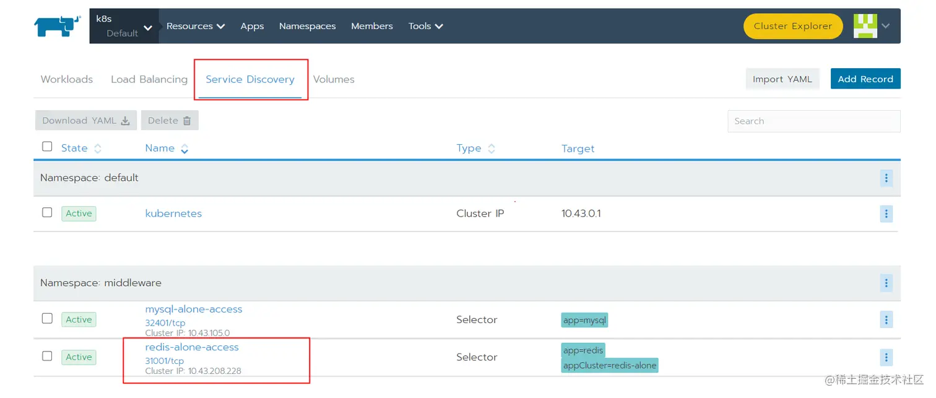Image resolution: width=936 pixels, height=398 pixels.
Task: Click the 32401/tcp port link
Action: [165, 323]
